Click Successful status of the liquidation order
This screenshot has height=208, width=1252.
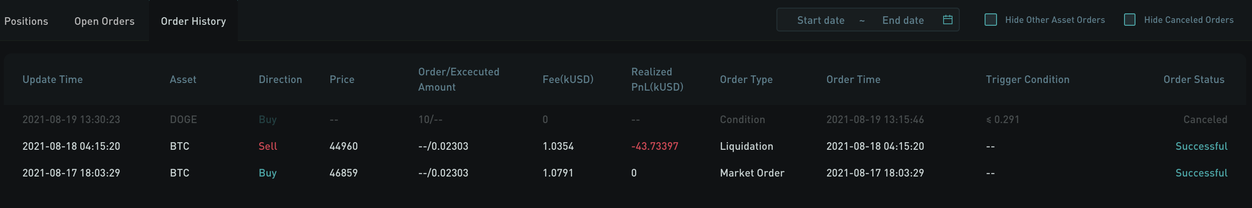1200,146
